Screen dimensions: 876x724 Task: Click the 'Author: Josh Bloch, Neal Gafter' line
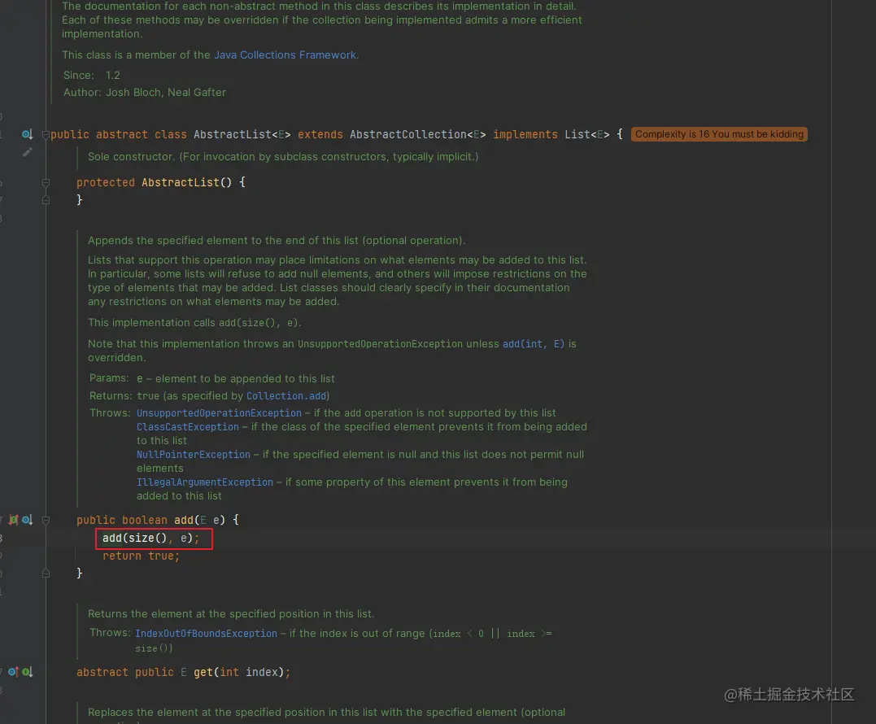click(145, 92)
